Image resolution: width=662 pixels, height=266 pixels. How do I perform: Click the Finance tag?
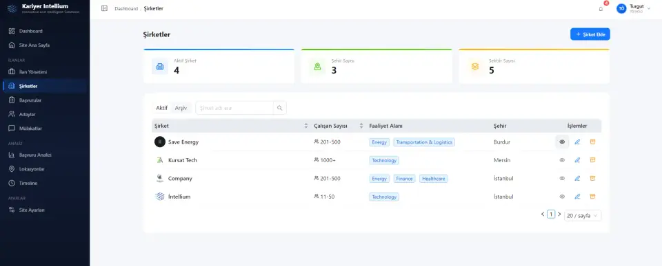[x=405, y=179]
